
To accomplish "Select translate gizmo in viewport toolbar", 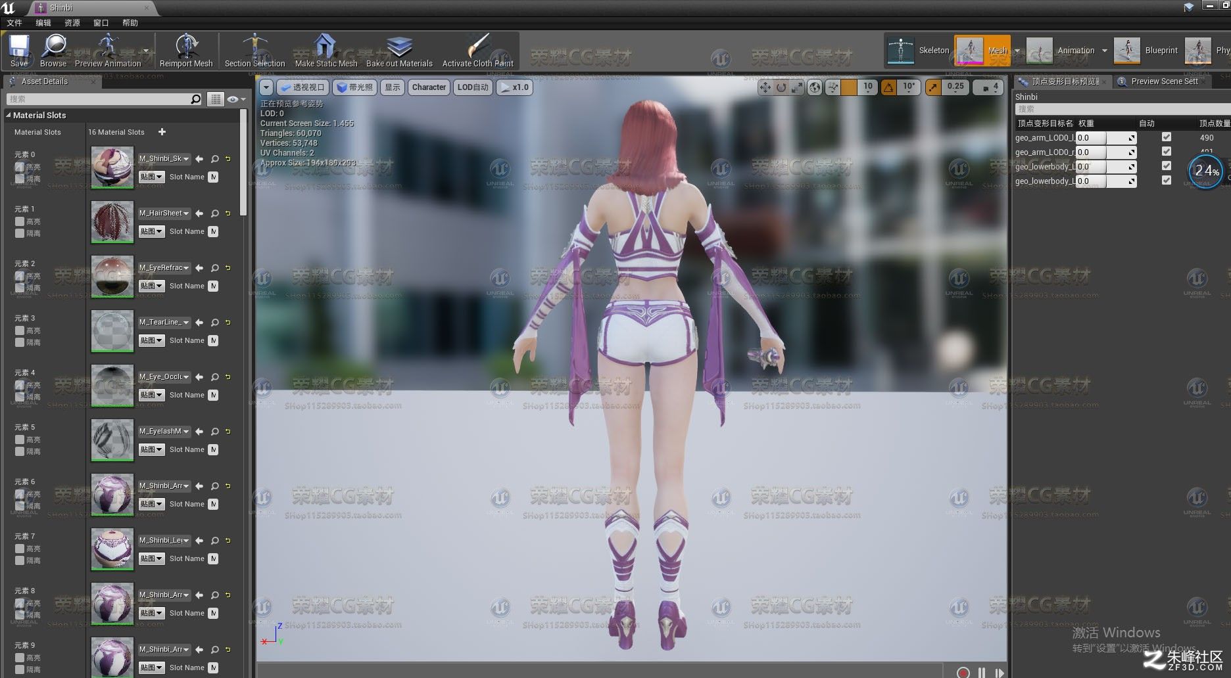I will pyautogui.click(x=765, y=87).
